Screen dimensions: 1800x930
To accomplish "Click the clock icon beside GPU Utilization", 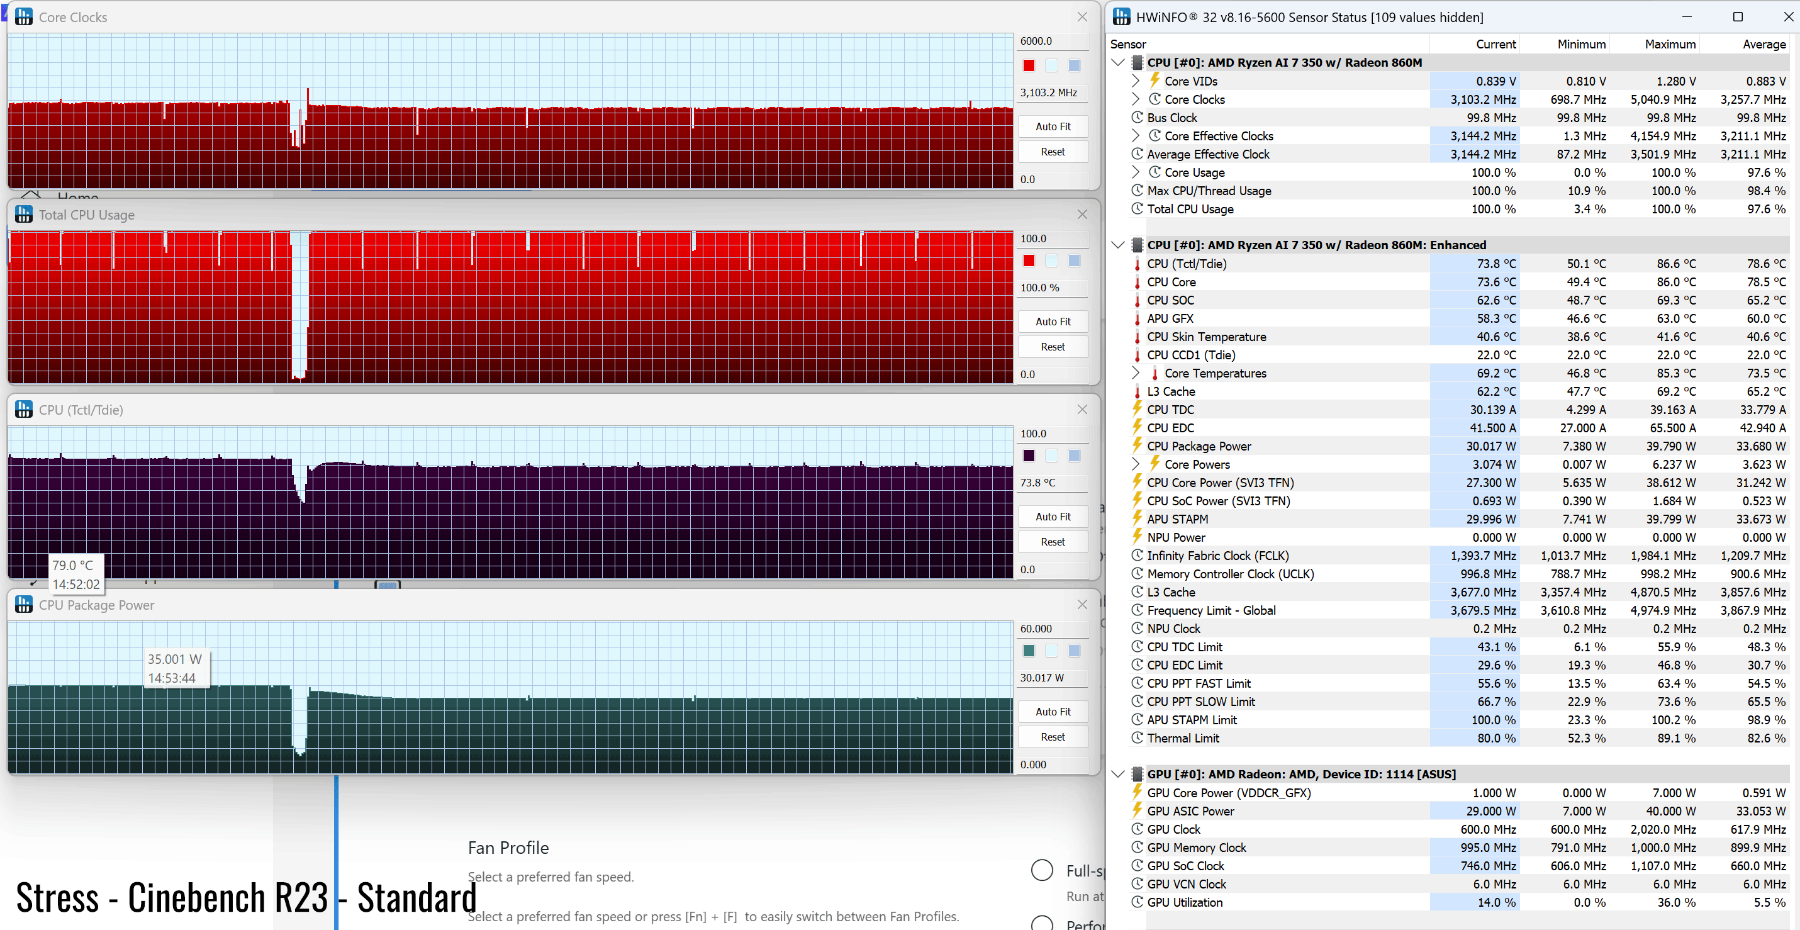I will [x=1138, y=902].
